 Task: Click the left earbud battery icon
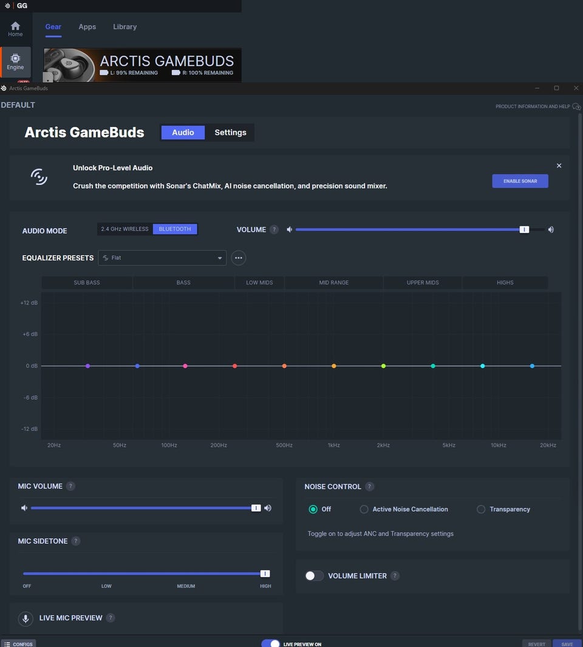pos(104,72)
